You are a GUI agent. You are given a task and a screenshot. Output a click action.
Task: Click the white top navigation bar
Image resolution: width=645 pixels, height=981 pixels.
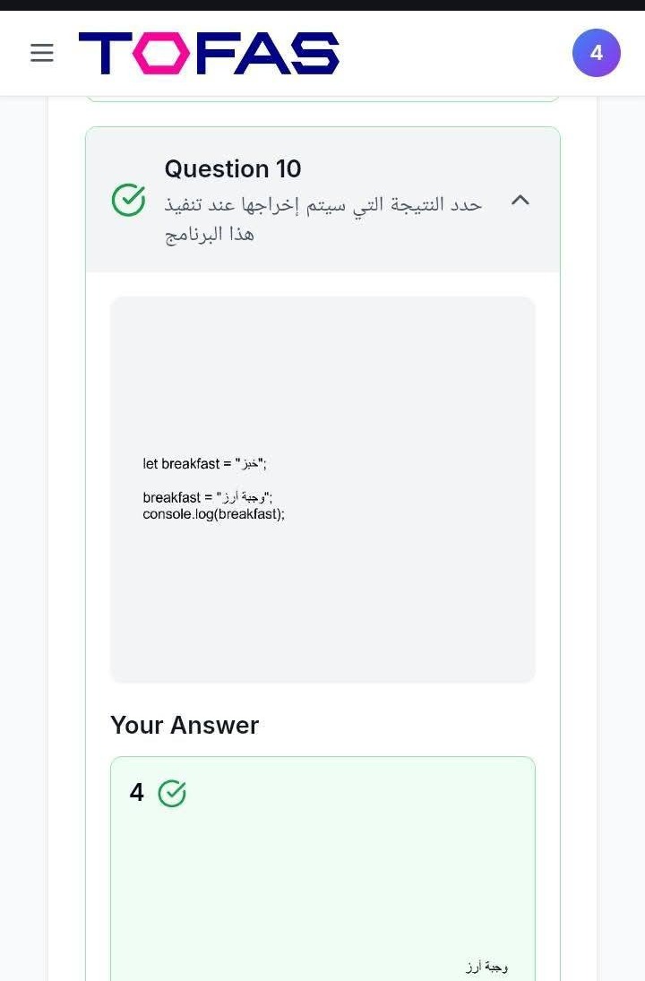(448, 53)
